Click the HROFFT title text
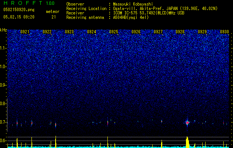Screen dimensions: 233x148 click(x=23, y=3)
